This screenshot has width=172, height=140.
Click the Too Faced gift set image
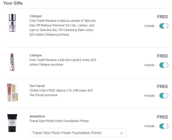12,93
